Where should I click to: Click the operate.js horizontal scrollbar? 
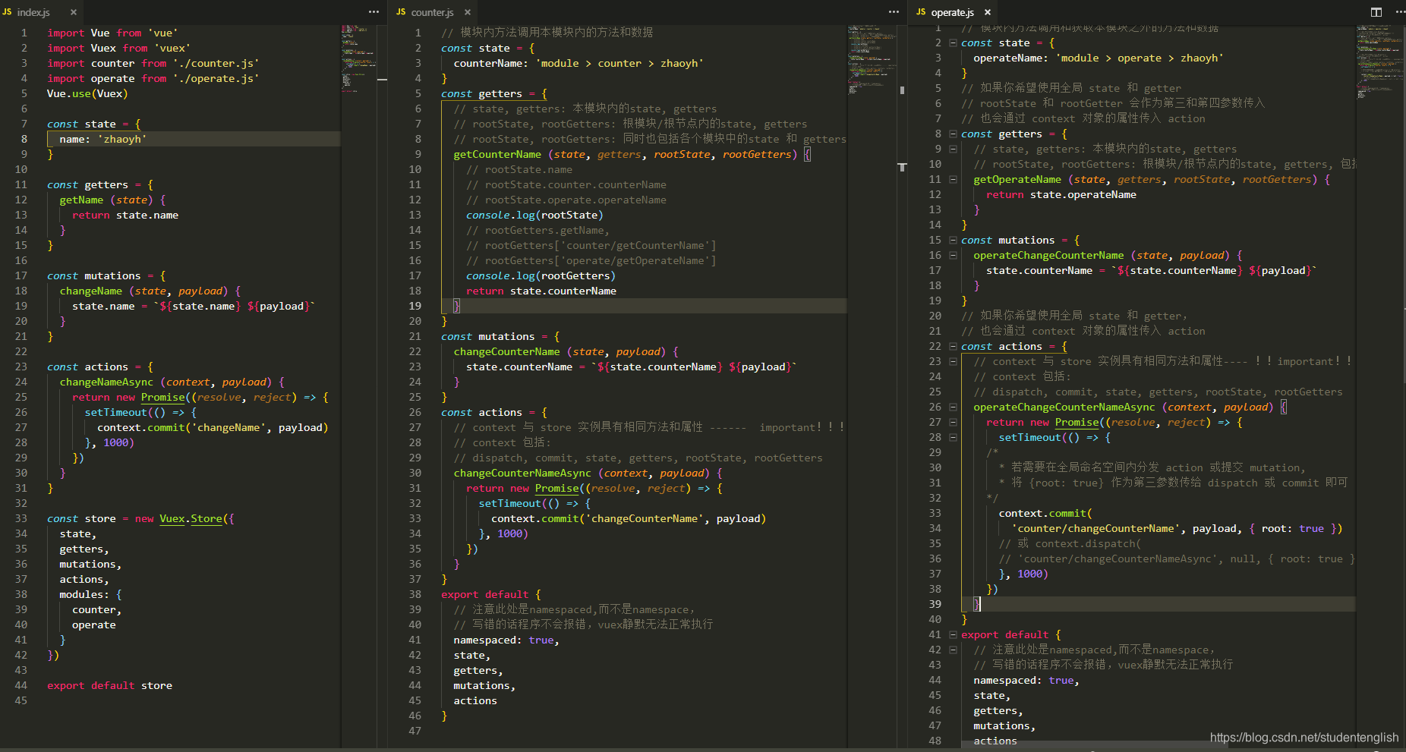point(1093,745)
